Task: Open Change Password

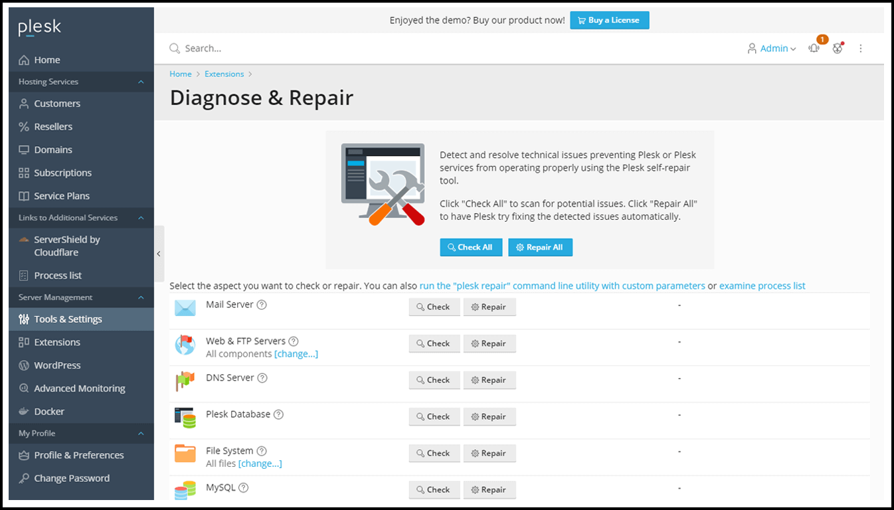Action: pyautogui.click(x=81, y=479)
